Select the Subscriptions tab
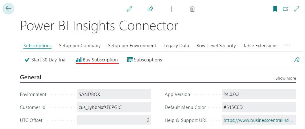The width and height of the screenshot is (305, 129). [38, 46]
